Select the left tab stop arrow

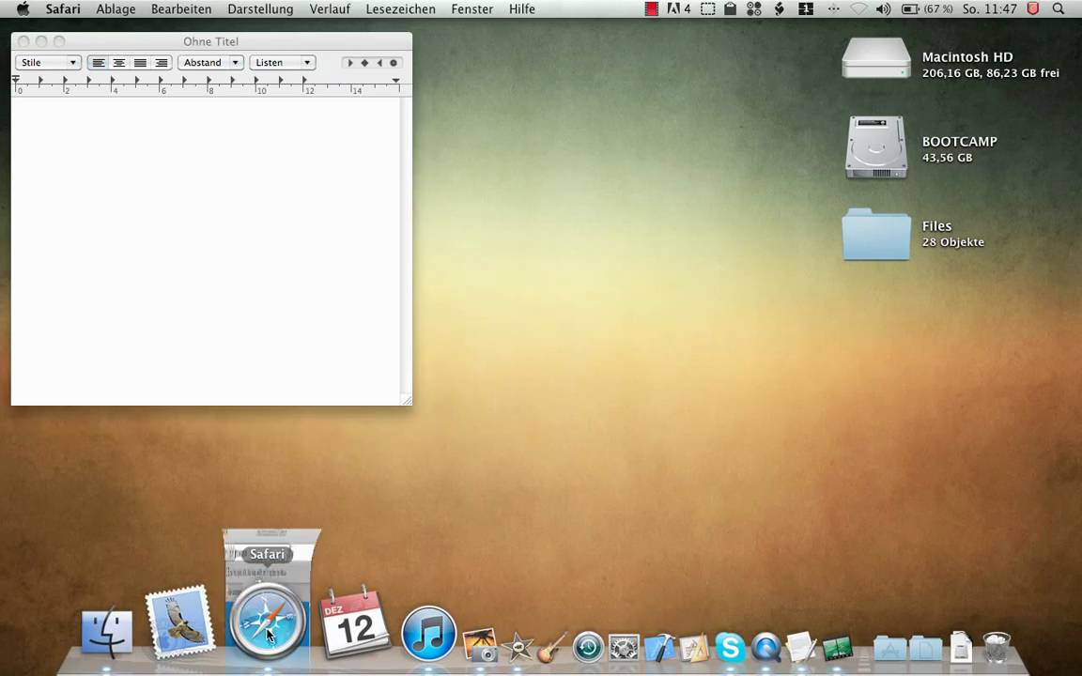349,63
